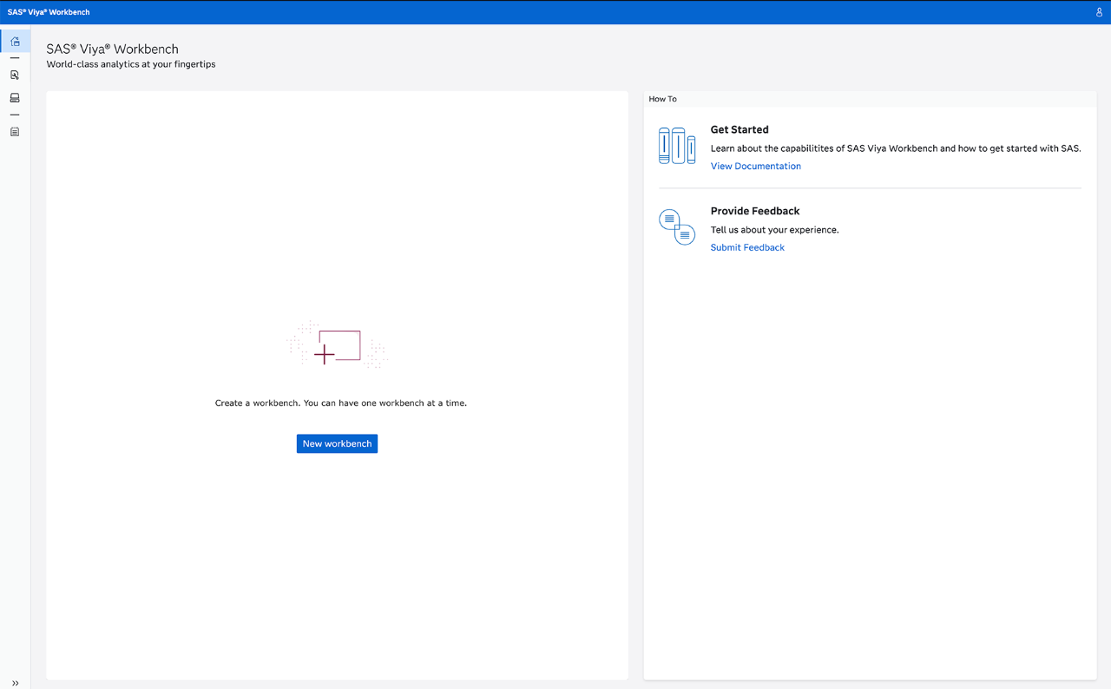Screen dimensions: 1111x689
Task: Open the Home icon in sidebar
Action: click(15, 42)
